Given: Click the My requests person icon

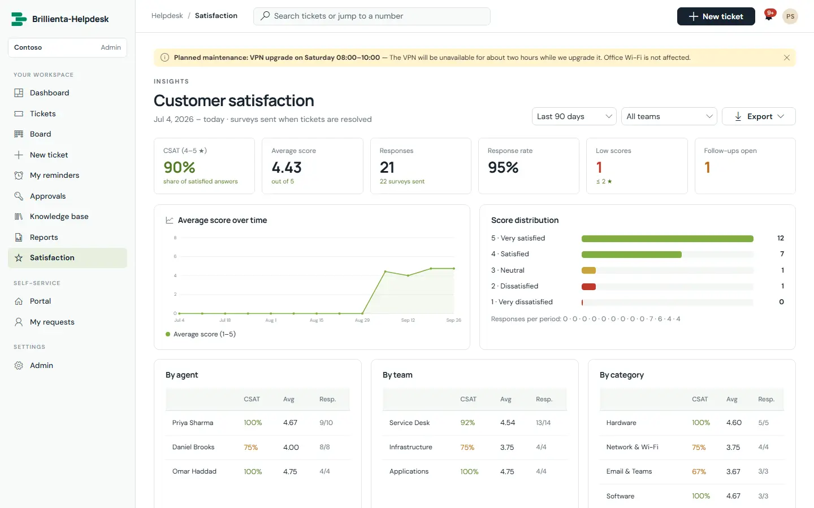Looking at the screenshot, I should click(x=19, y=322).
